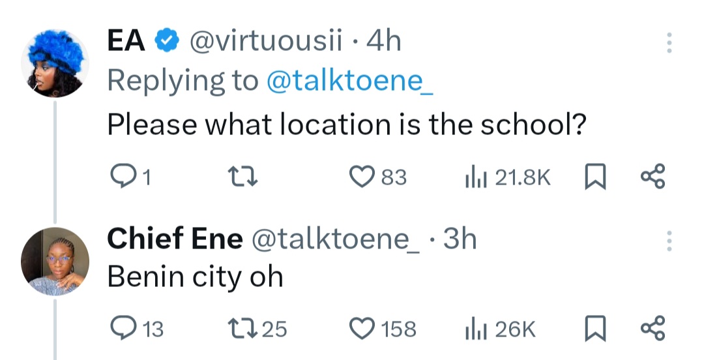Like EA's tweet with 83 likes

[360, 177]
